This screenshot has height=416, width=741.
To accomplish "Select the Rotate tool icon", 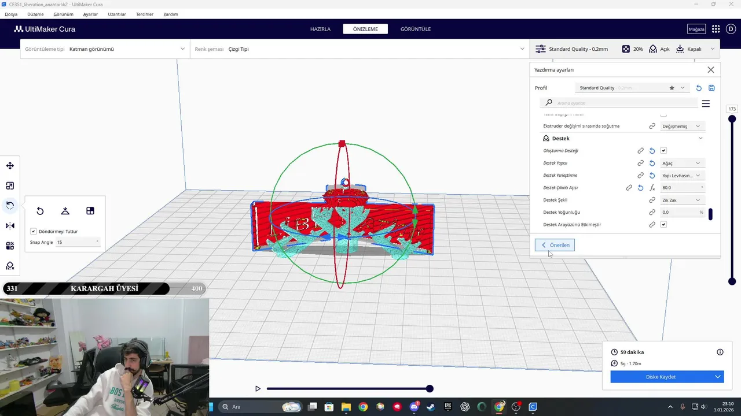I will tap(10, 205).
